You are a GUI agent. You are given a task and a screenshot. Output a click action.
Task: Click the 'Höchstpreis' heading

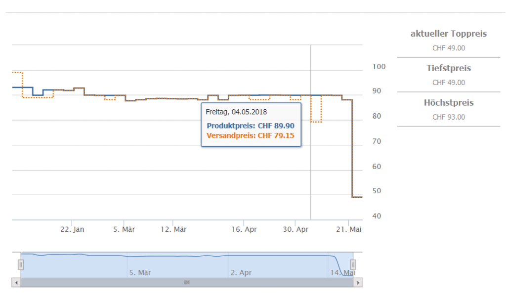tap(449, 103)
